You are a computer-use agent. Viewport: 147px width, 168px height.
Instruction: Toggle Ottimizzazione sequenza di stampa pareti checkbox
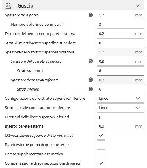pos(101,135)
